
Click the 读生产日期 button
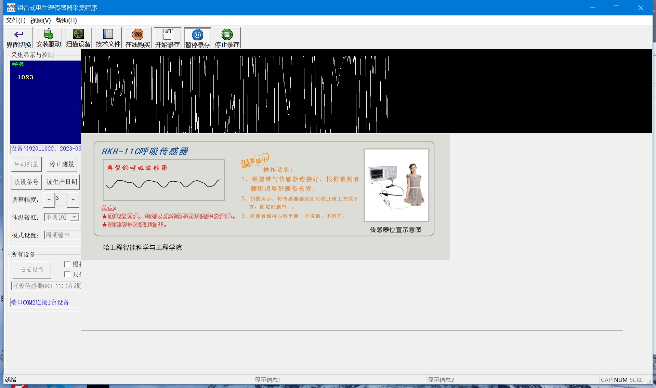pyautogui.click(x=62, y=182)
